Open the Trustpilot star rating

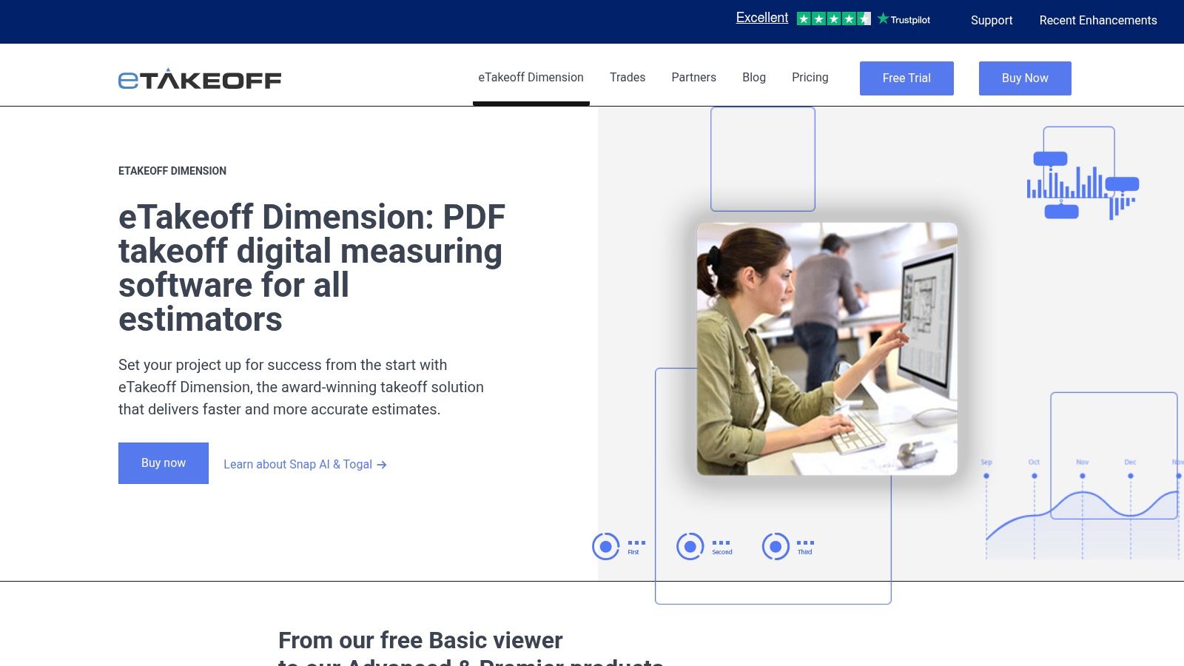[833, 19]
